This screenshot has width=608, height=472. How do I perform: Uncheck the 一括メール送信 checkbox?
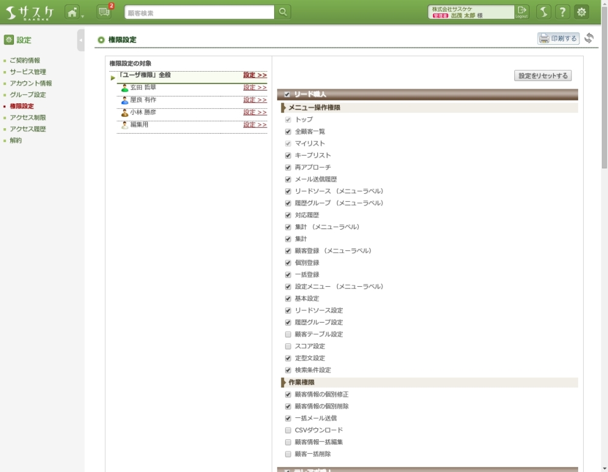tap(288, 418)
